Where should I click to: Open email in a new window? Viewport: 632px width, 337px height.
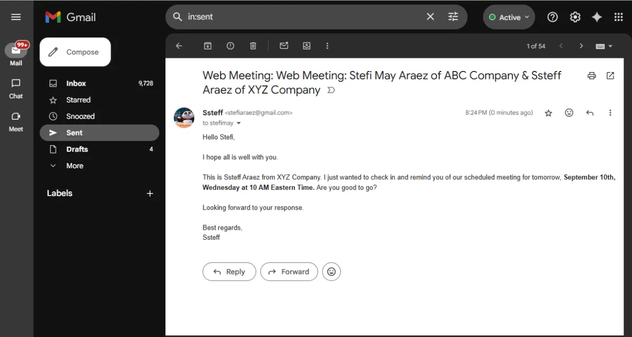(x=610, y=76)
